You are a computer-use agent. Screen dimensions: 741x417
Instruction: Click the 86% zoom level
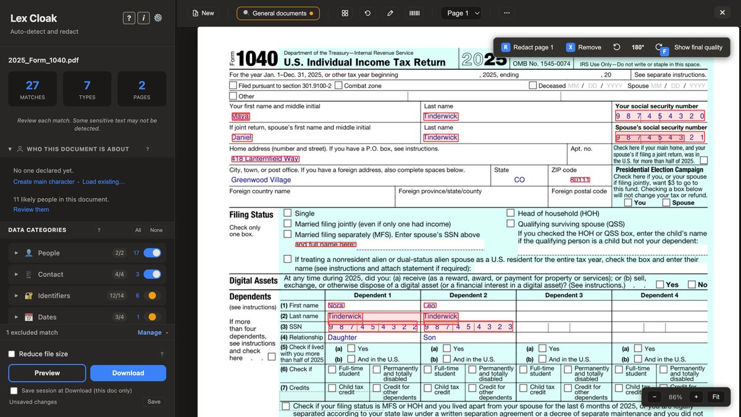(675, 397)
